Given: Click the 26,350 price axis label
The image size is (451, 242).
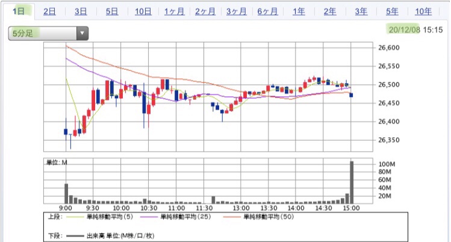Looking at the screenshot, I should click(x=389, y=140).
